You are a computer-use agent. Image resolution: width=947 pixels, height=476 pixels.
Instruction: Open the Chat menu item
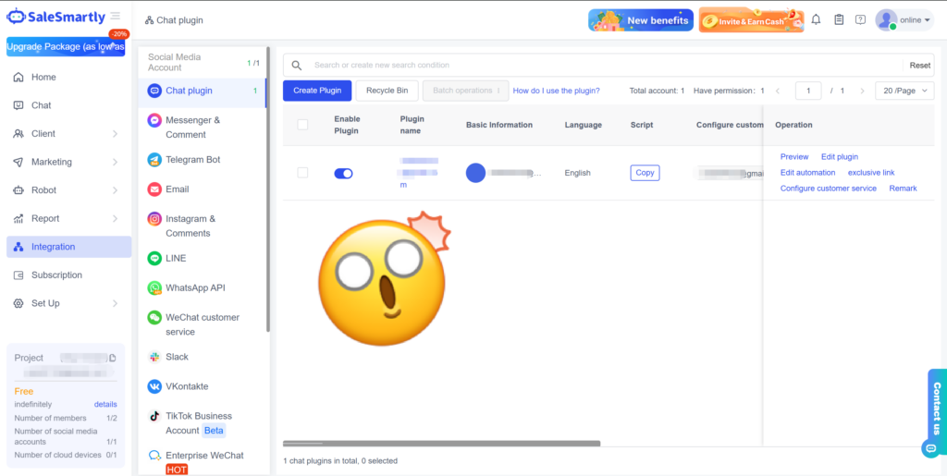pos(42,105)
